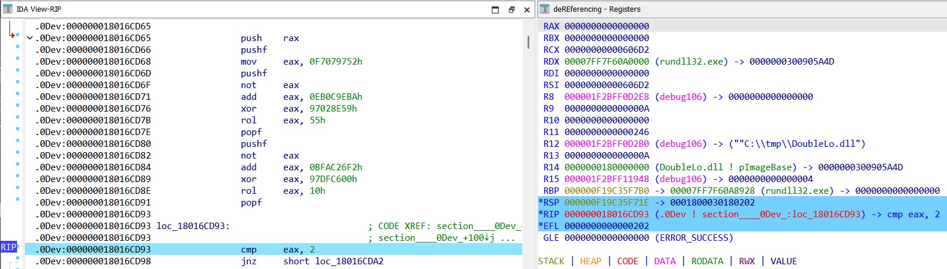The height and width of the screenshot is (269, 947).
Task: Click the HEAP color legend entry
Action: tap(590, 261)
